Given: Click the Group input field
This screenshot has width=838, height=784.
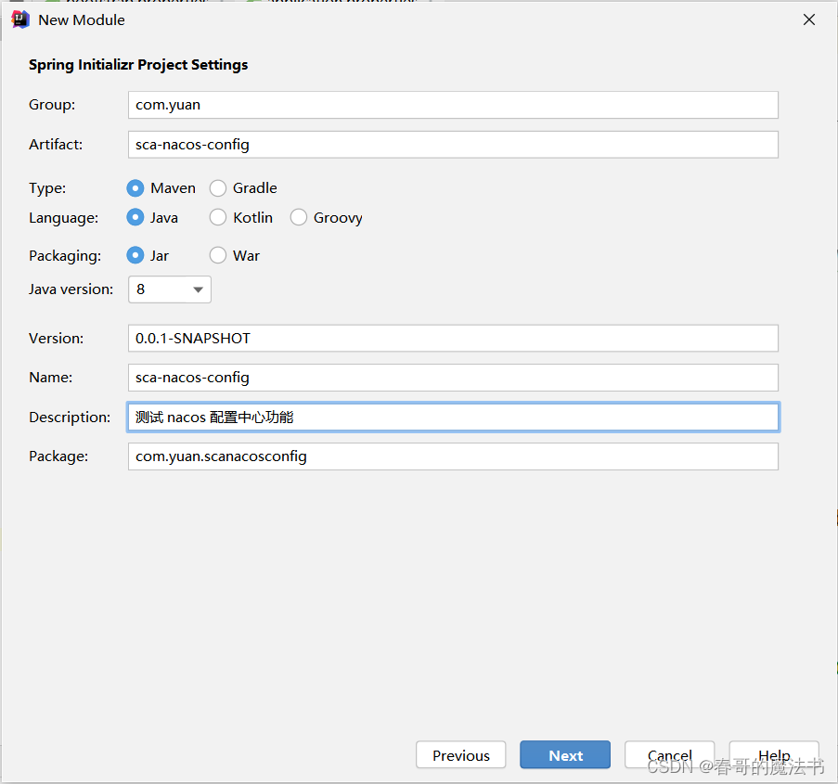Looking at the screenshot, I should point(453,105).
